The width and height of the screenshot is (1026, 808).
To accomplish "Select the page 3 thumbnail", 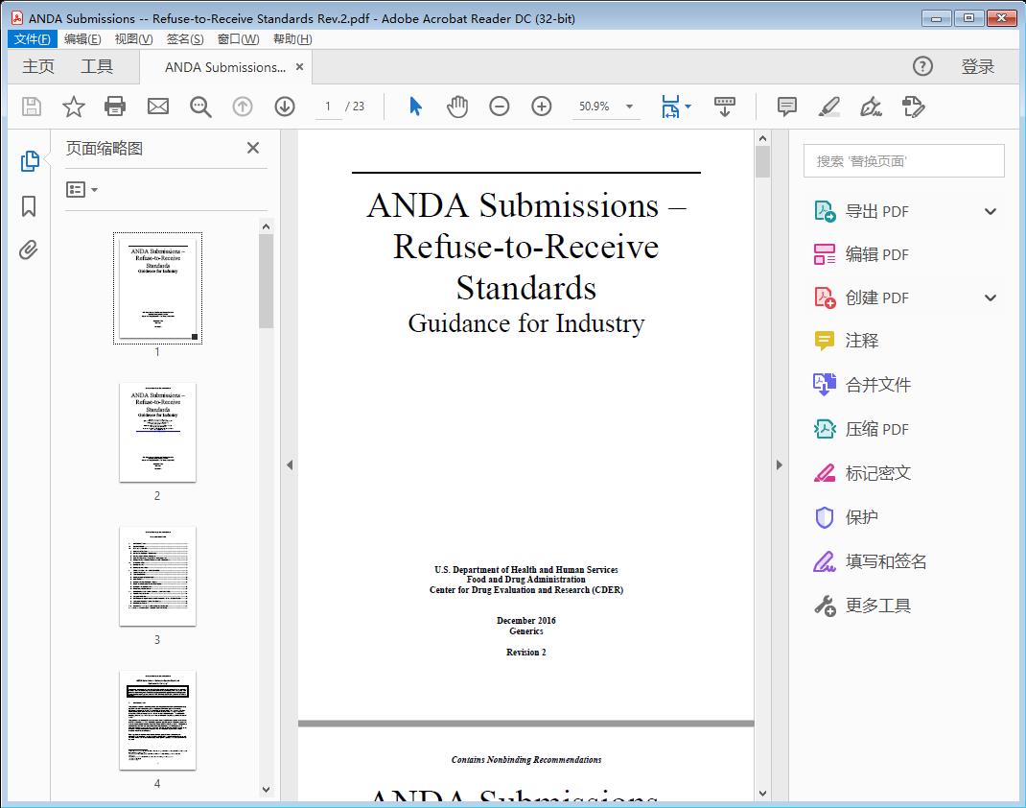I will (x=157, y=576).
